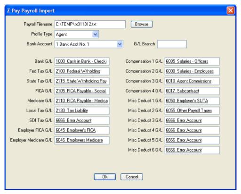
Task: Open the Profile Type dropdown arrow
Action: [96, 34]
